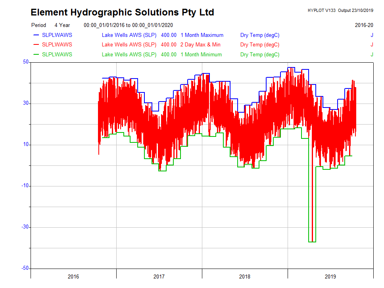The image size is (384, 288).
Task: Select the 2017 label on the time axis
Action: 159,276
